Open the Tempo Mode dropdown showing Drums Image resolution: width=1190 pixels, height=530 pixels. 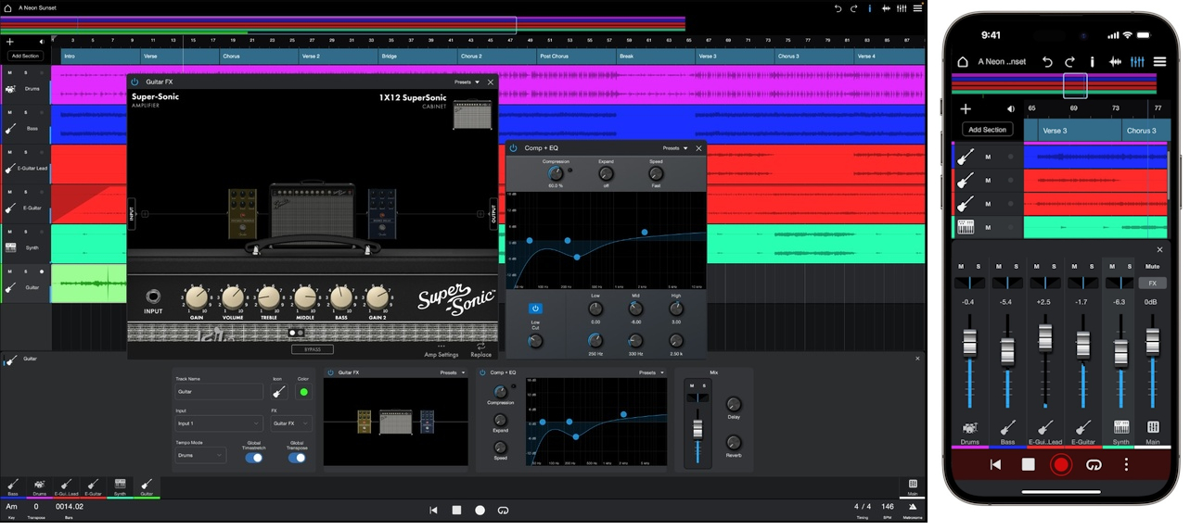200,455
